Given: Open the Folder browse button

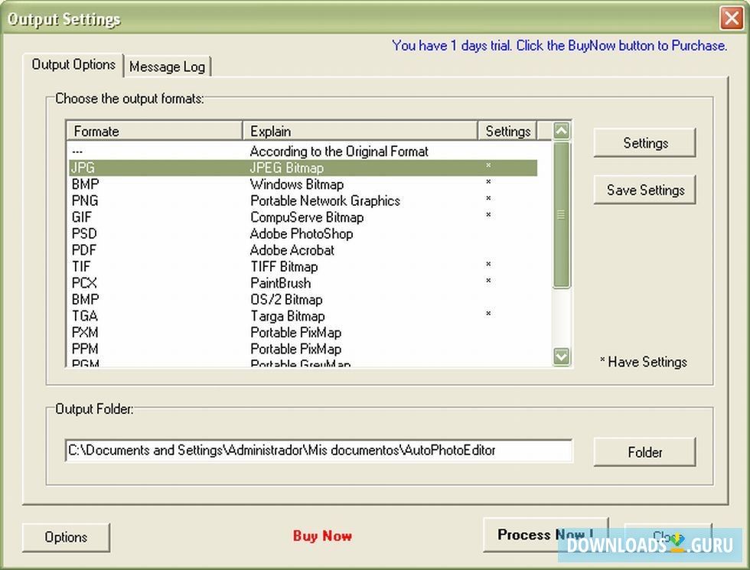Looking at the screenshot, I should [644, 451].
